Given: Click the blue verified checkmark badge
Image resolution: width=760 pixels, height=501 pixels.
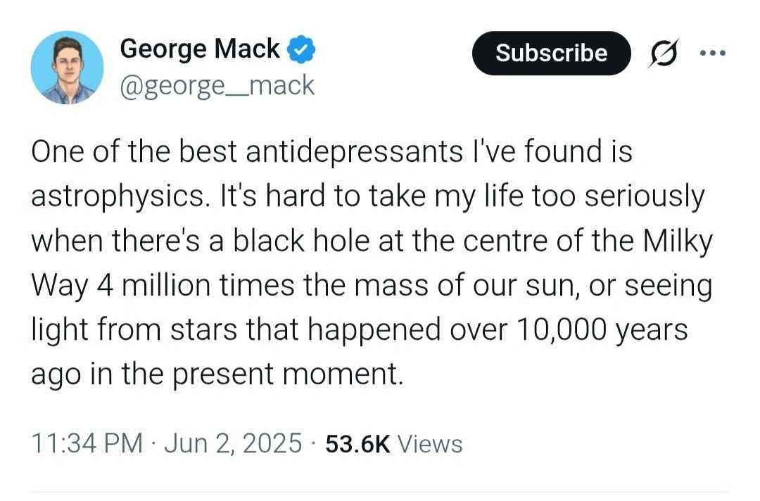Looking at the screenshot, I should coord(301,50).
